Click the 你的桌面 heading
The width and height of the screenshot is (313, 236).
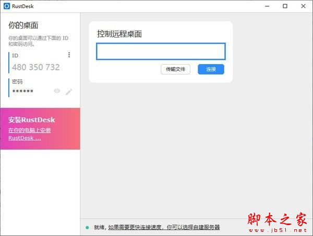[x=23, y=26]
